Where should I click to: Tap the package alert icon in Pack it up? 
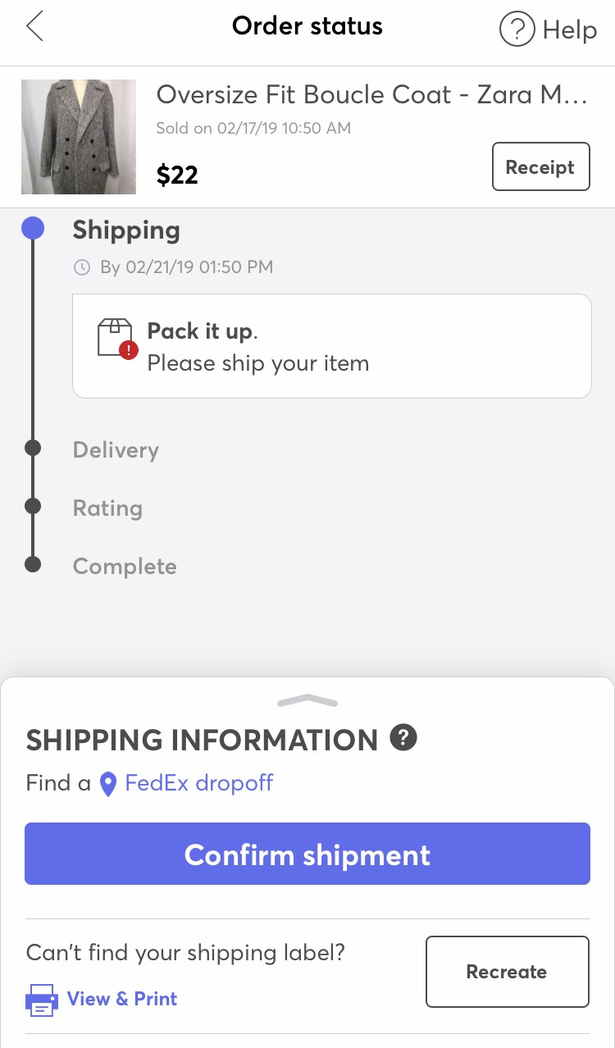tap(116, 338)
